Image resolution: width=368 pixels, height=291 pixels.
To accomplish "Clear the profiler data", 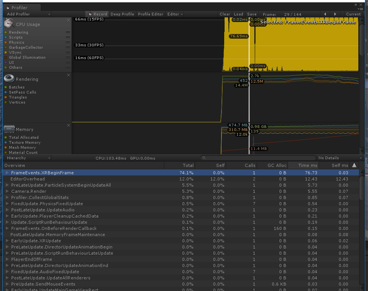I will (x=225, y=14).
